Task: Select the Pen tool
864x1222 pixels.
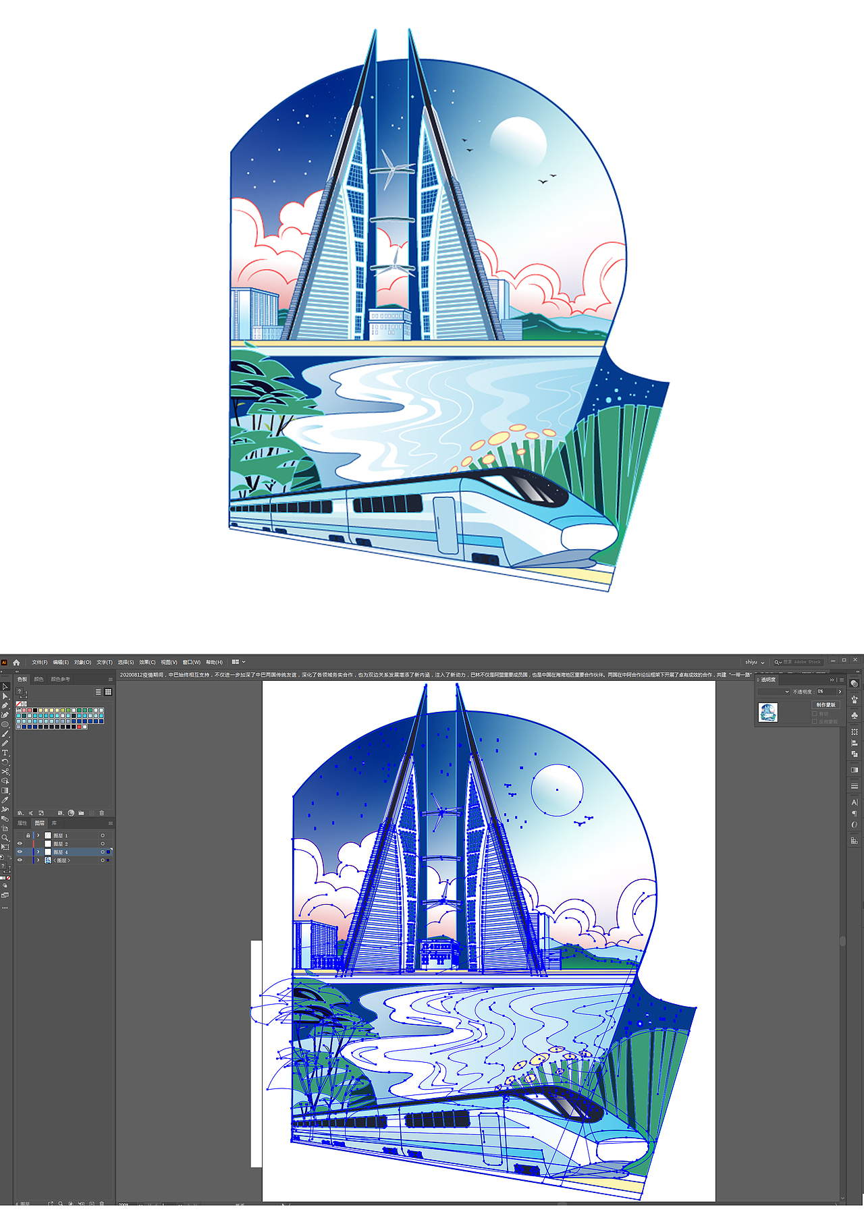Action: click(x=5, y=705)
